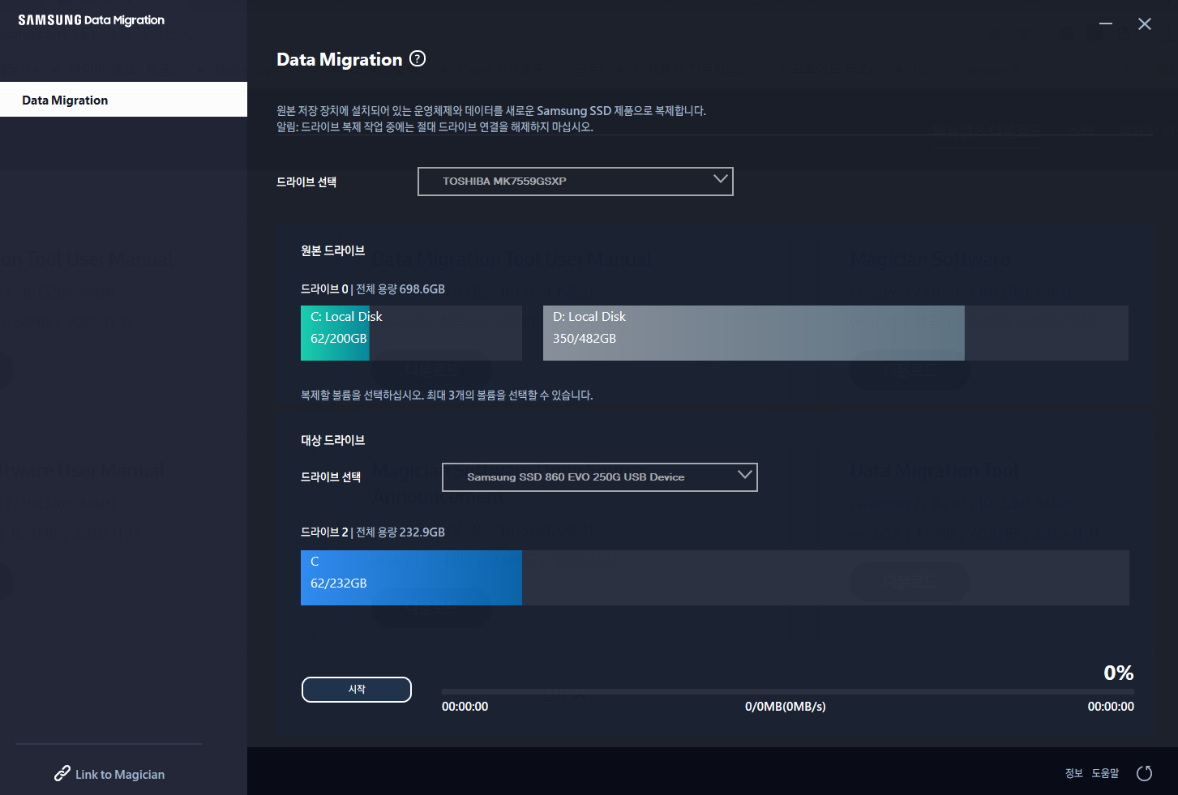1178x795 pixels.
Task: Select the Data Migration sidebar tab
Action: [x=123, y=100]
